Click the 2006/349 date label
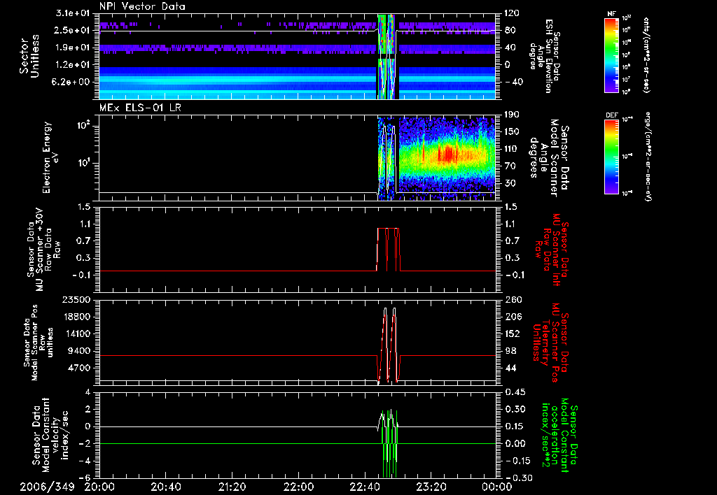 pos(47,487)
